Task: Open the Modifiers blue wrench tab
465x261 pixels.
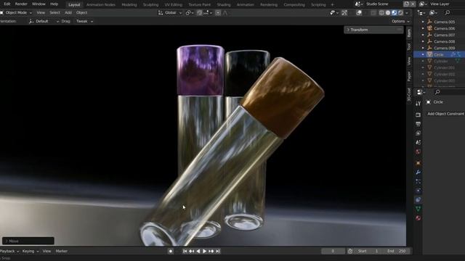Action: [x=418, y=172]
